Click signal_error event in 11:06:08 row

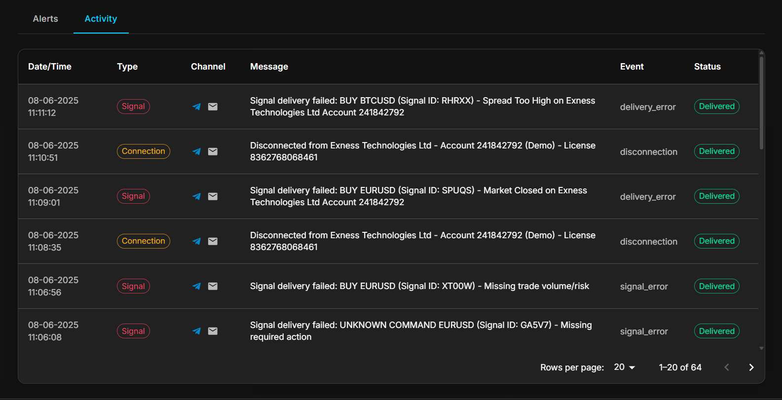(x=644, y=331)
